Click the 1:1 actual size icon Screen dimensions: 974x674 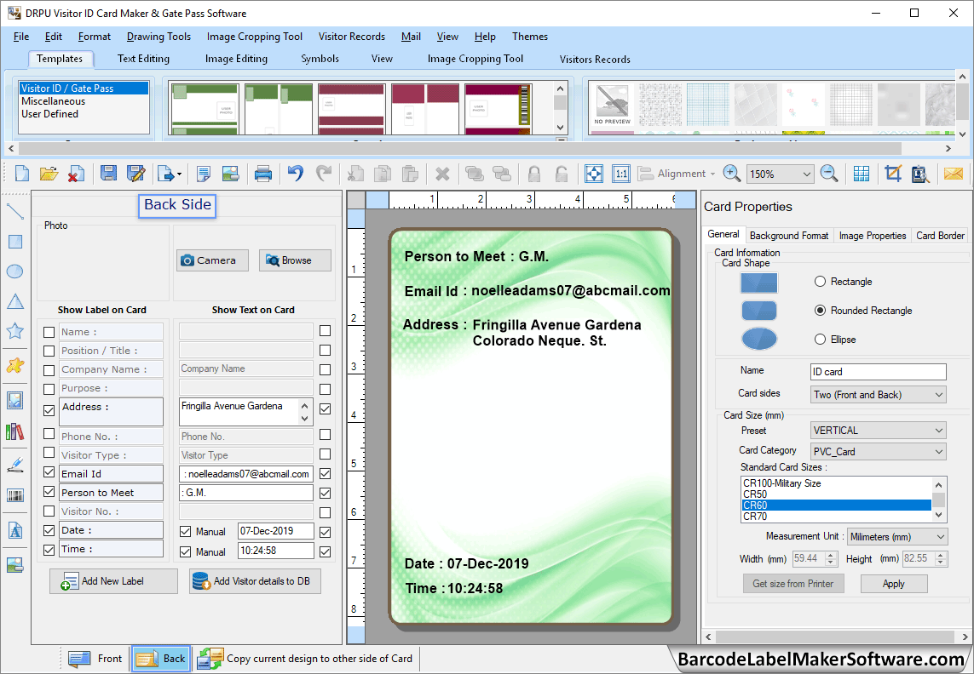click(621, 174)
